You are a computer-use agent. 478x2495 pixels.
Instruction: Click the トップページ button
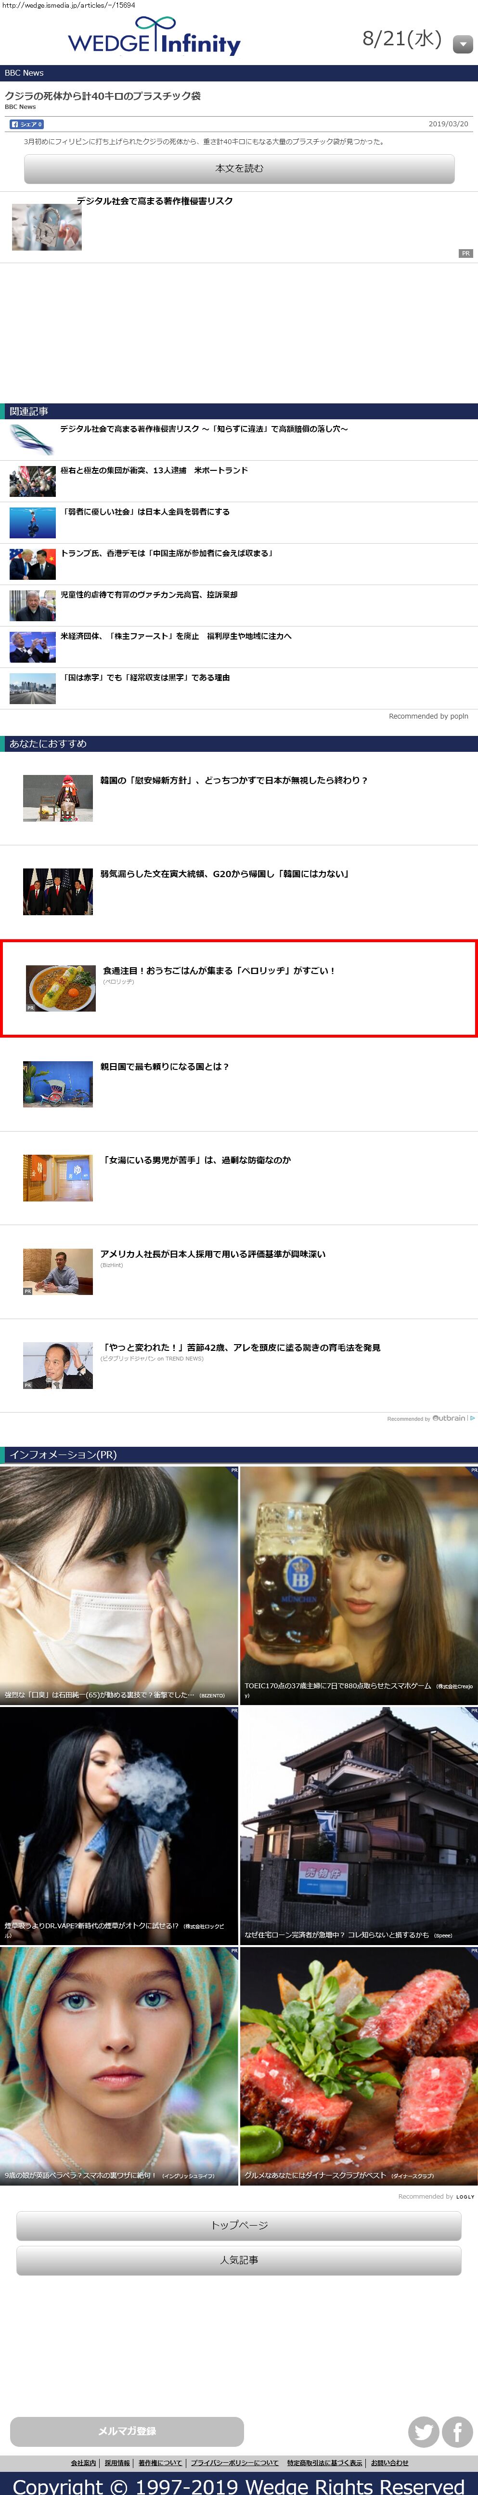click(239, 2225)
